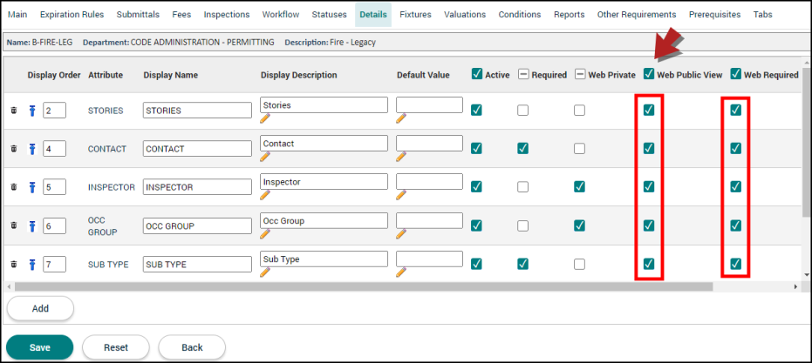Open the Valuations tab

click(x=465, y=15)
